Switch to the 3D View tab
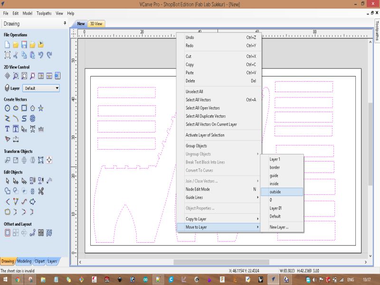 point(96,24)
